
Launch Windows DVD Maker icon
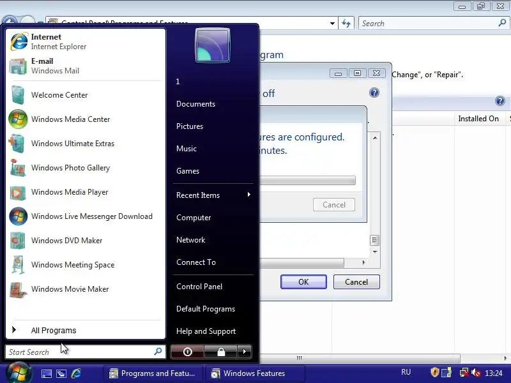(x=18, y=241)
